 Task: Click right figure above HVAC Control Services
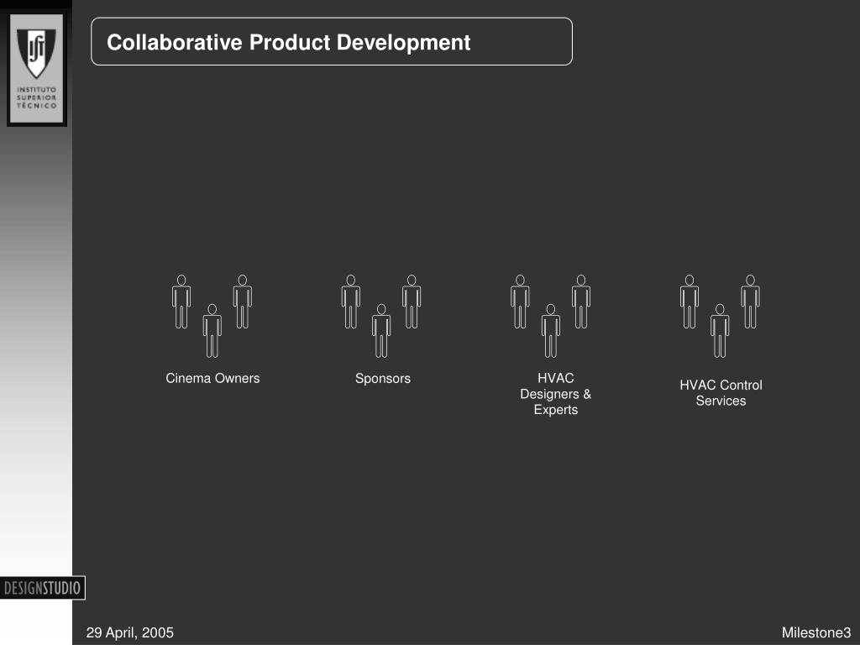point(750,302)
